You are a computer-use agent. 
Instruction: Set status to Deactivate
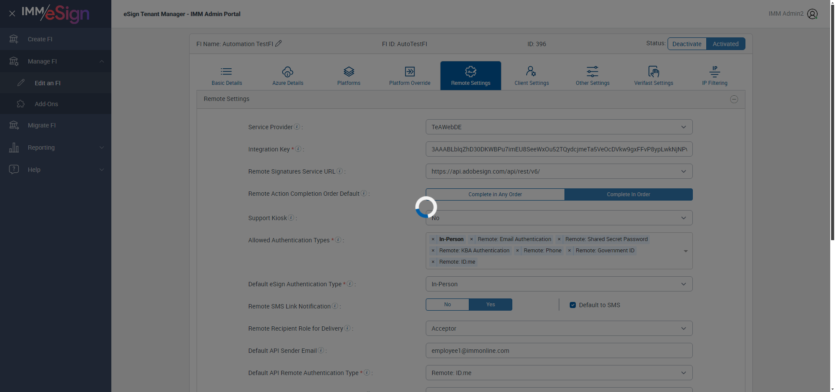coord(687,44)
